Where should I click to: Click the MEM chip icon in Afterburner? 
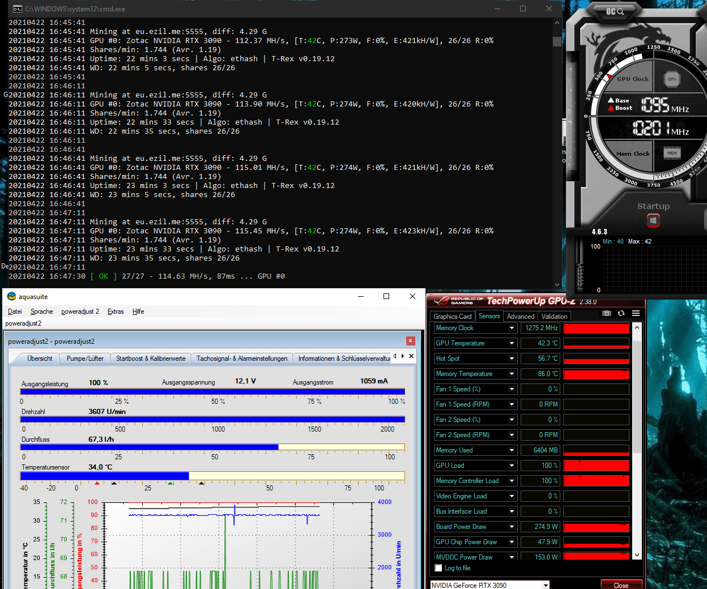[672, 153]
